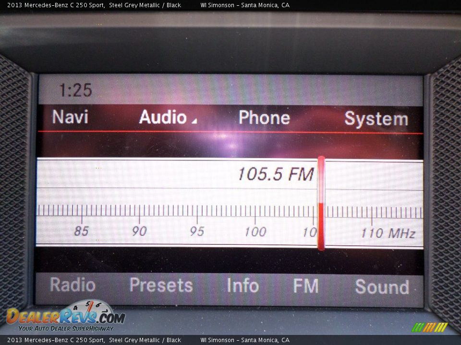Open the System settings menu
Screen dimensions: 461x345
click(x=376, y=119)
